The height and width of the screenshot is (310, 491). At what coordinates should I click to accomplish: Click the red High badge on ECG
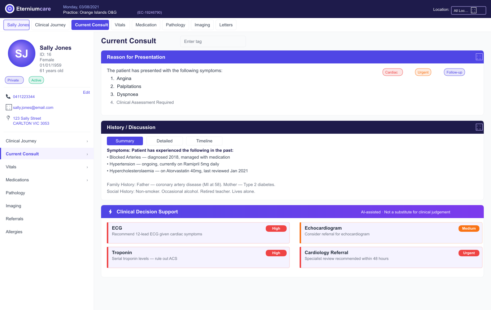276,229
